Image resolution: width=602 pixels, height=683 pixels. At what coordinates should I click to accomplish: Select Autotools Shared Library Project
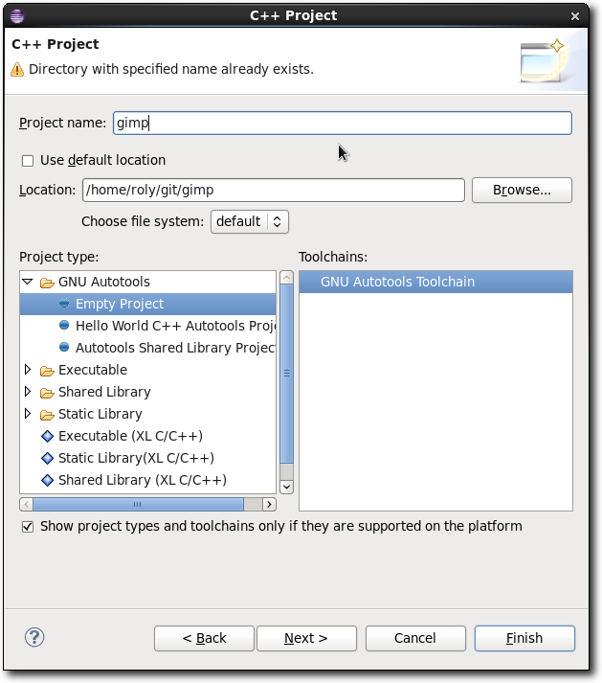click(174, 348)
